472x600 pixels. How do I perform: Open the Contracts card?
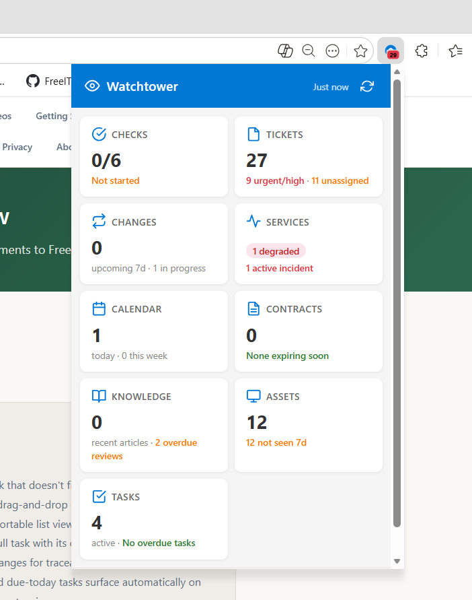[x=309, y=331]
